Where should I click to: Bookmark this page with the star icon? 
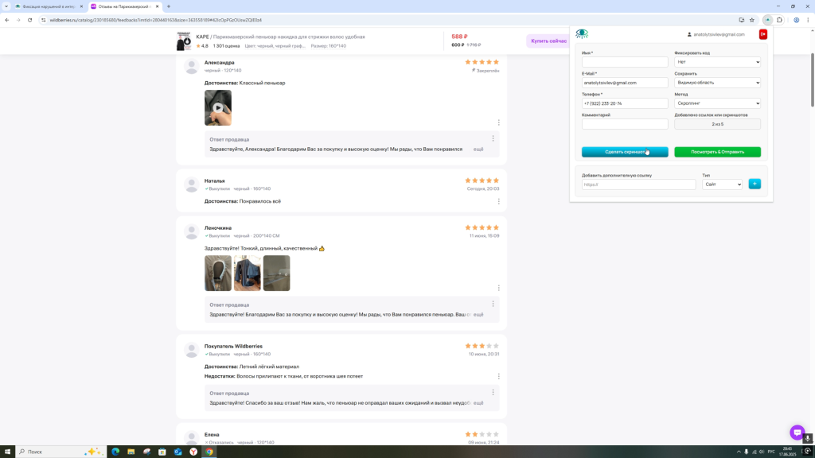pos(752,20)
